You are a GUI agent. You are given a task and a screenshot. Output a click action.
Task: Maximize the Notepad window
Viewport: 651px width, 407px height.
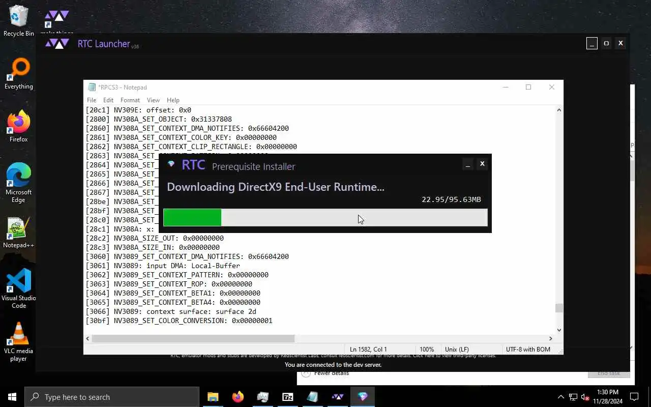click(x=528, y=87)
